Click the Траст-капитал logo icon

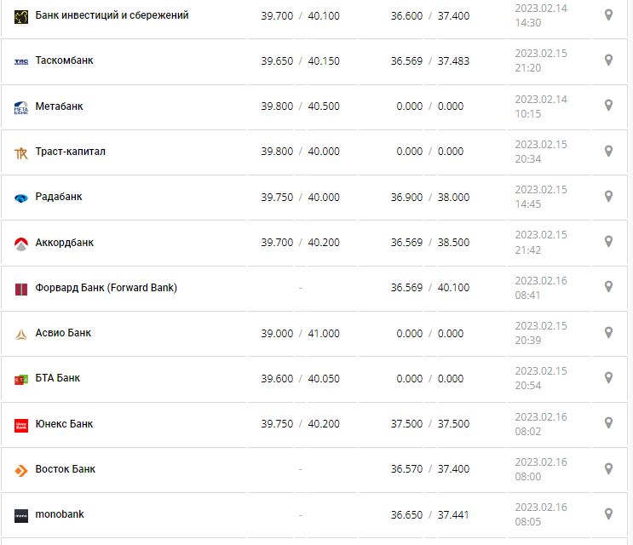point(21,152)
